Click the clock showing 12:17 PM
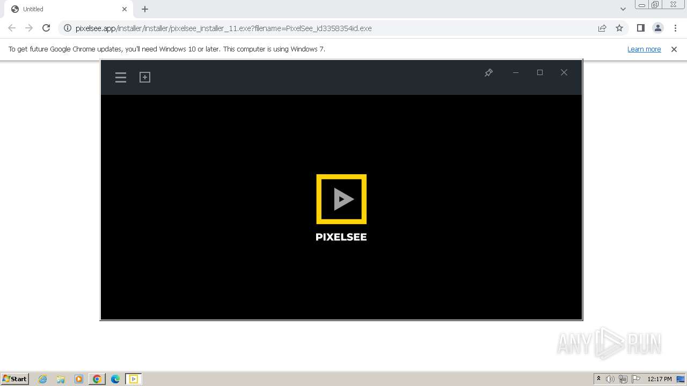Image resolution: width=687 pixels, height=386 pixels. [x=660, y=379]
